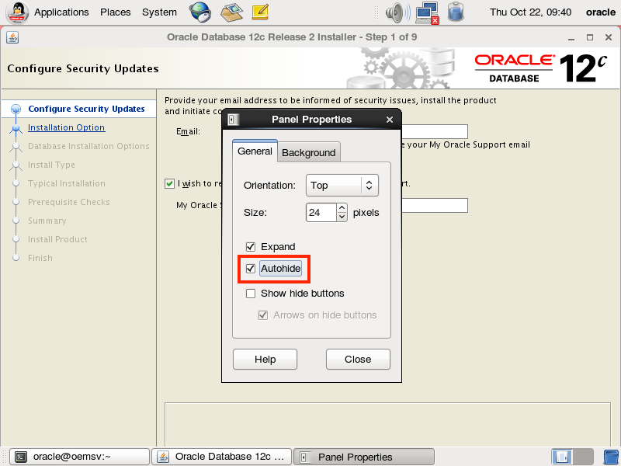
Task: Click the 'Install Type' step text
Action: (51, 165)
